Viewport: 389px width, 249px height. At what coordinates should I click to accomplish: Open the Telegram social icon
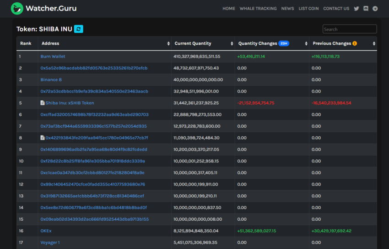tap(375, 9)
